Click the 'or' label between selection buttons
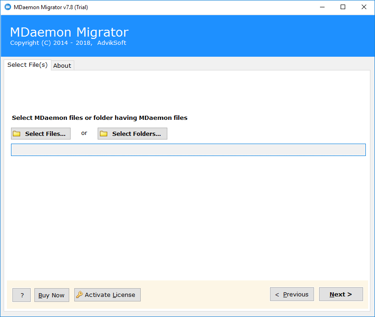This screenshot has height=317, width=375. click(x=84, y=133)
